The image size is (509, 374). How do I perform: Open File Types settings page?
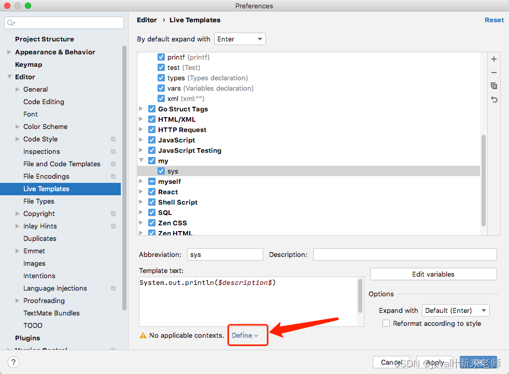[x=39, y=202]
